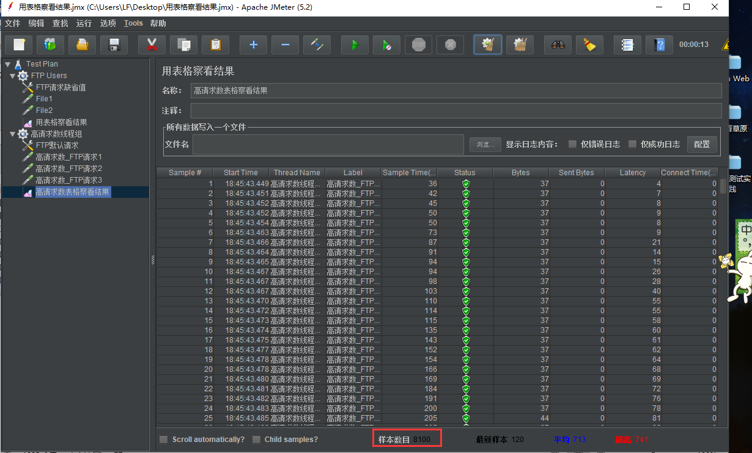The height and width of the screenshot is (453, 752).
Task: Sort by Start Time column header
Action: coord(241,173)
